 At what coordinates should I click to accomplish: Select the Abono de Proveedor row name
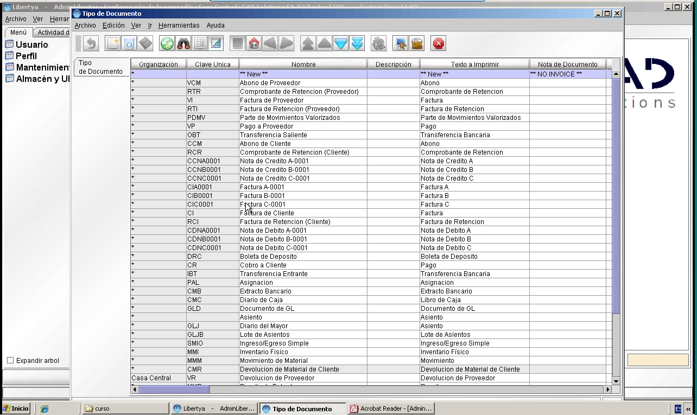coord(303,83)
